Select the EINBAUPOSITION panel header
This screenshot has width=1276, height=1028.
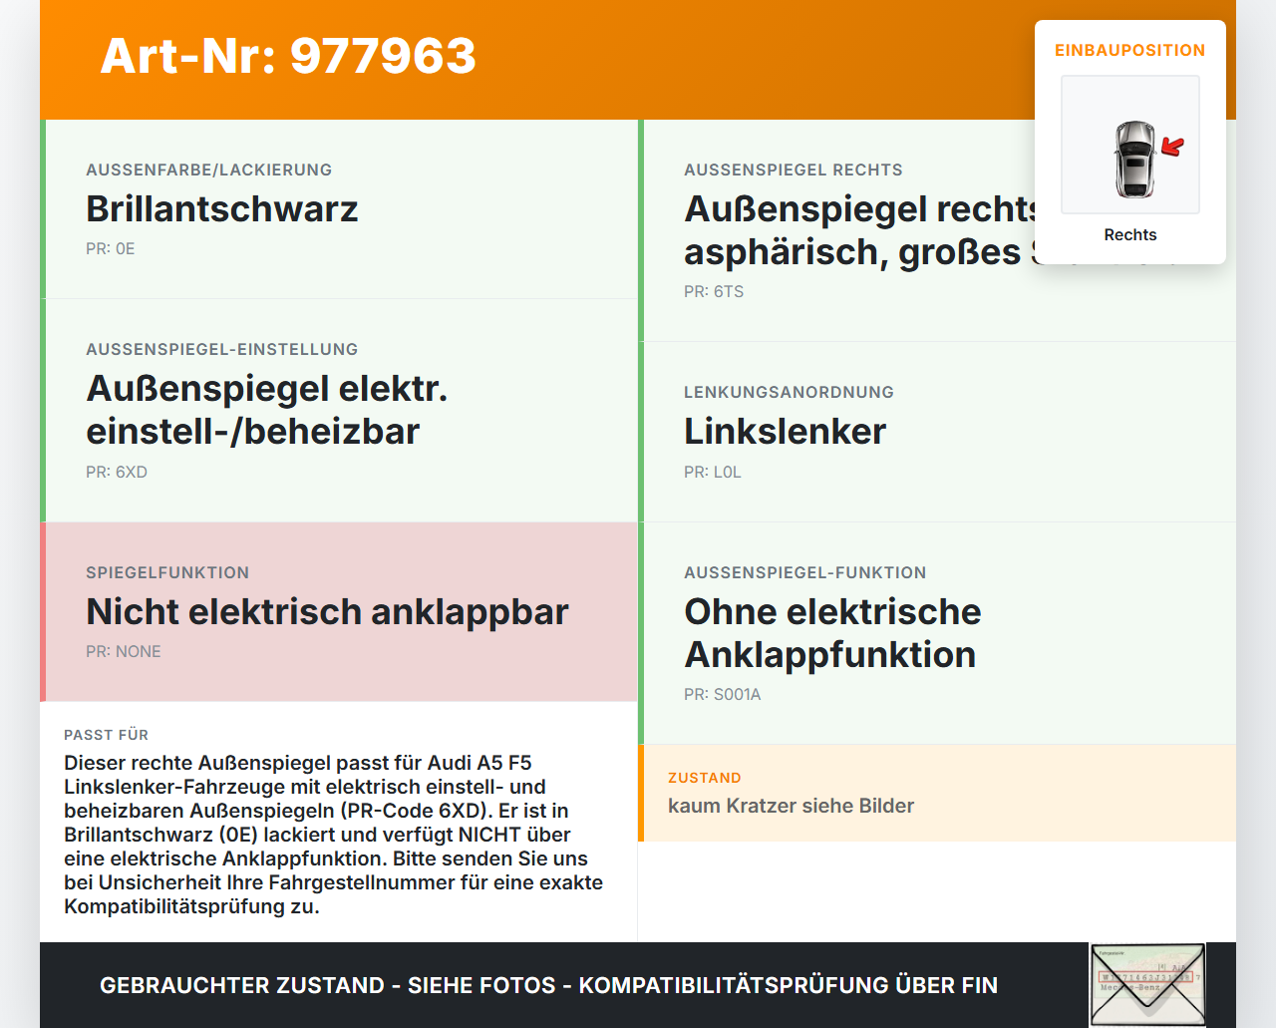point(1129,50)
